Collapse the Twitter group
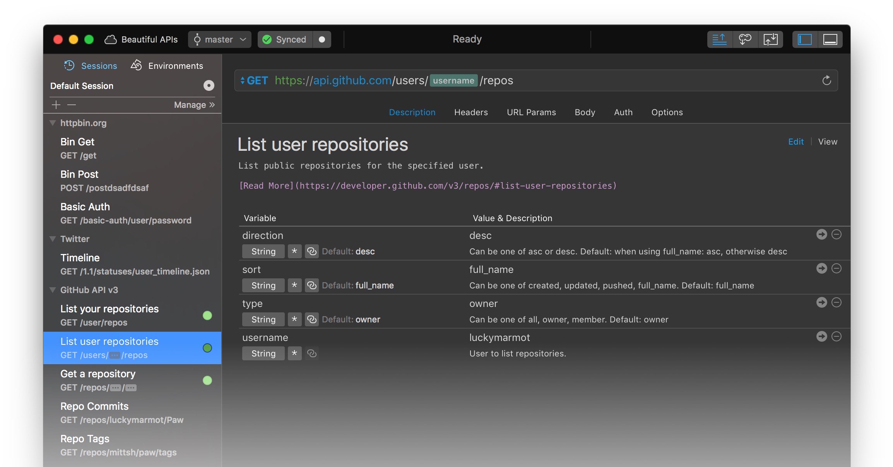 [x=53, y=239]
